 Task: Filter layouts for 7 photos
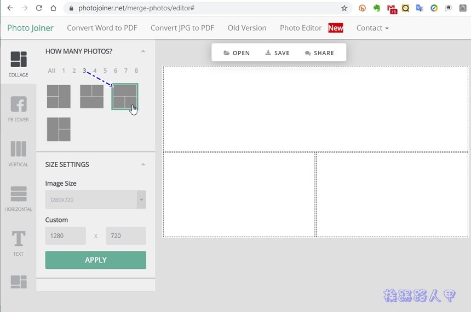126,70
